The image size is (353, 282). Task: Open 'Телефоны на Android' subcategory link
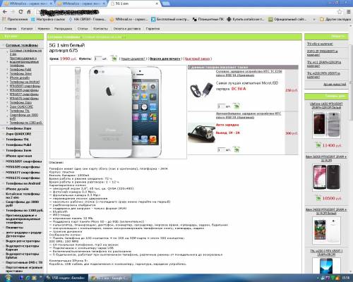click(25, 82)
